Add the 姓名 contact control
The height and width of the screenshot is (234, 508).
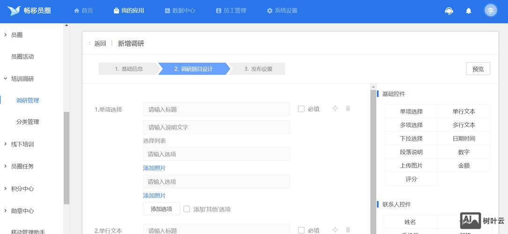coord(410,222)
